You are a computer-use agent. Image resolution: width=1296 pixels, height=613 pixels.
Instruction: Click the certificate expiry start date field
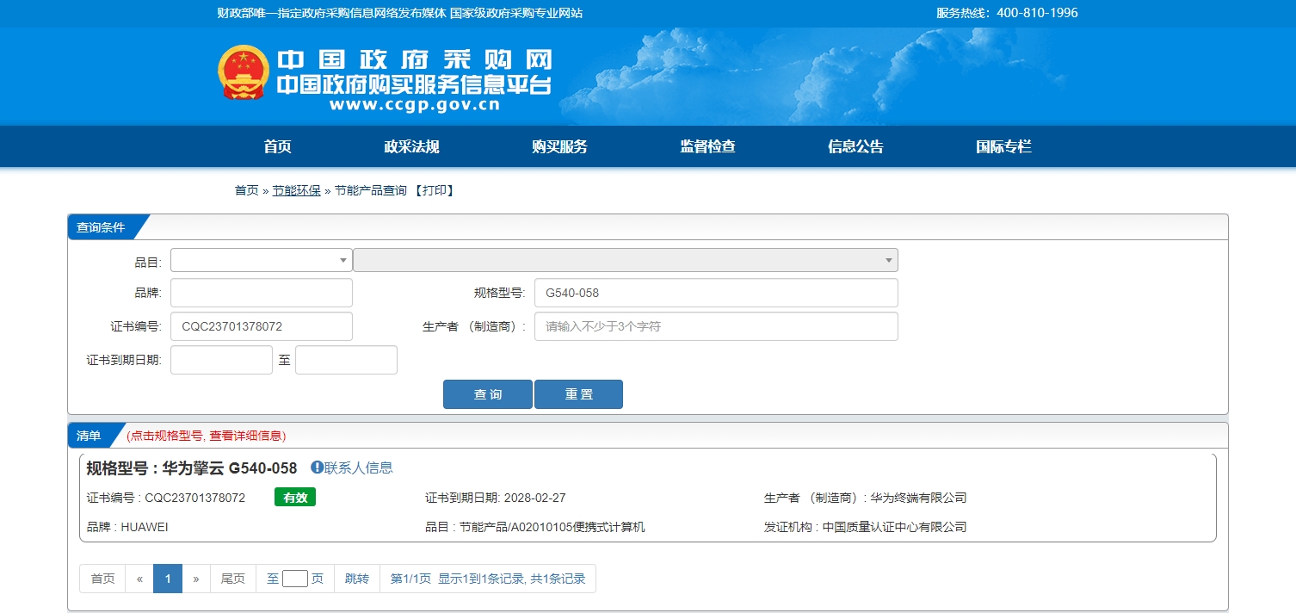(x=221, y=360)
